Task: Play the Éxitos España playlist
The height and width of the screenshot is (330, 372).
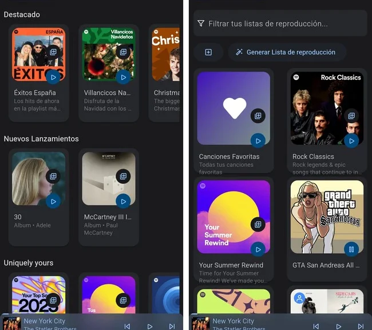Action: (53, 76)
